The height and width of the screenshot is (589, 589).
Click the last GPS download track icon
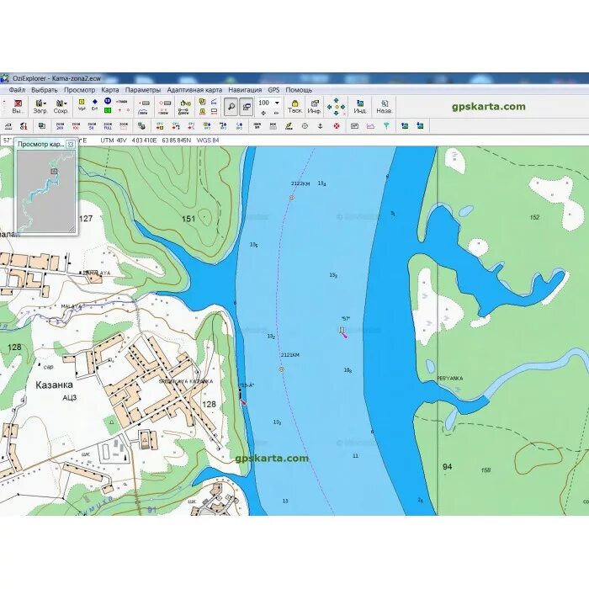[x=239, y=126]
